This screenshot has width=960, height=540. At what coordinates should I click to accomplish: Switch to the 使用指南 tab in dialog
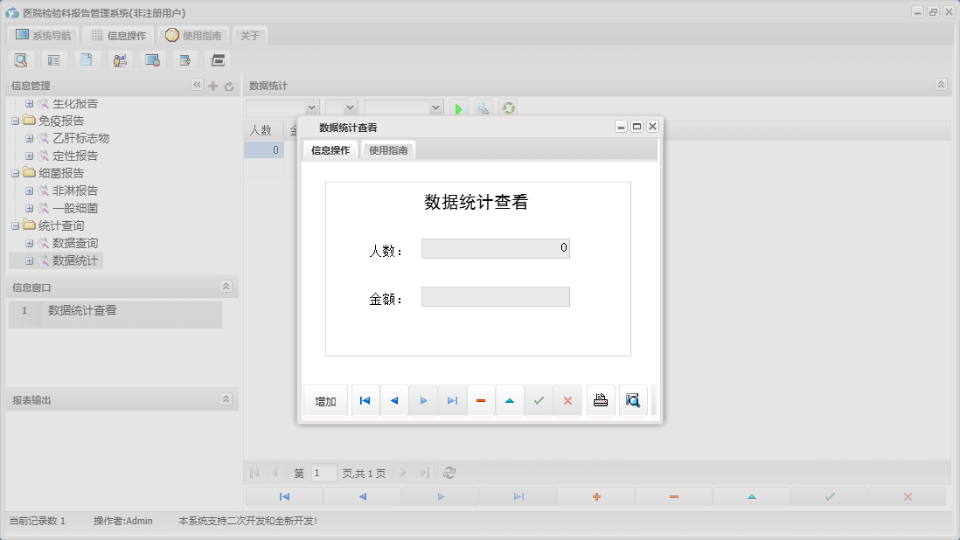[x=387, y=149]
